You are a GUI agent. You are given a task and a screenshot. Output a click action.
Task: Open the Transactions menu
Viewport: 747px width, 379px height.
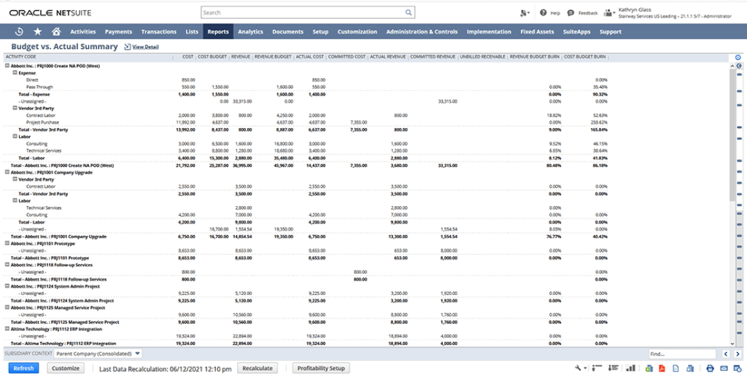[x=158, y=32]
